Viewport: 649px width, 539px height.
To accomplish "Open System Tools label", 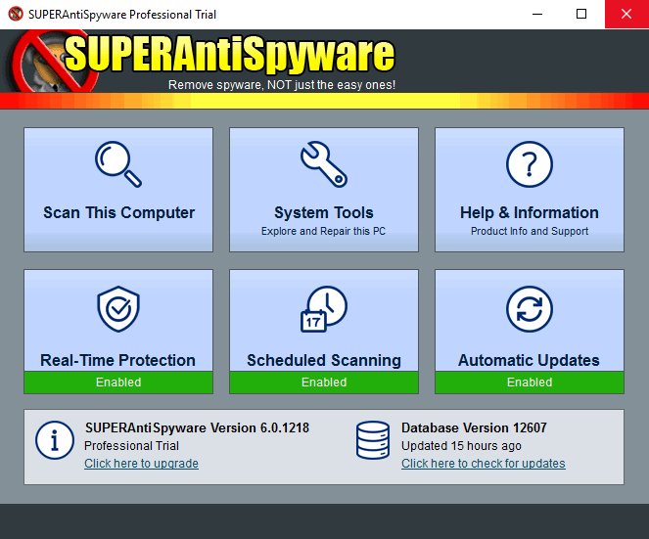I will [x=324, y=212].
